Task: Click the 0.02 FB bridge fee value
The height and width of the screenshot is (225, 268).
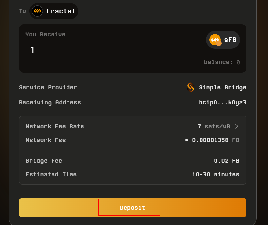Action: (x=227, y=161)
